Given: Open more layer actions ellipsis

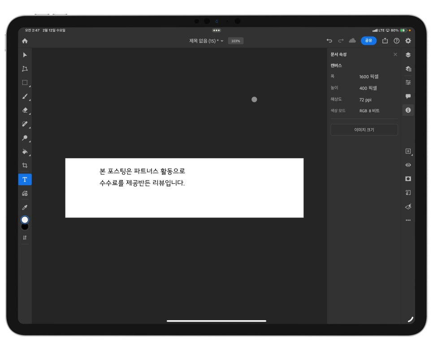Looking at the screenshot, I should tap(408, 220).
